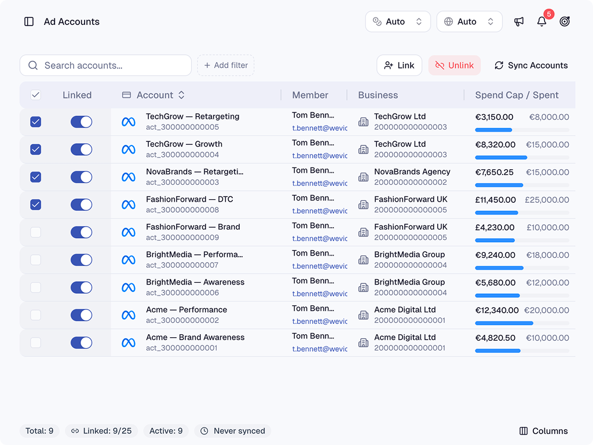
Task: Click the megaphone announcements icon
Action: point(519,21)
